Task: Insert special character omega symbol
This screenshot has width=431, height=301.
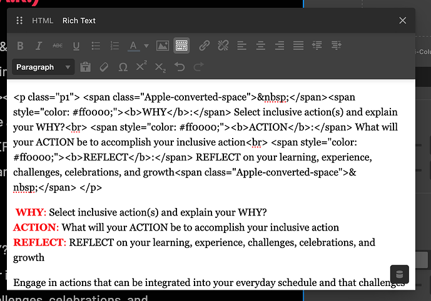Action: [x=123, y=67]
